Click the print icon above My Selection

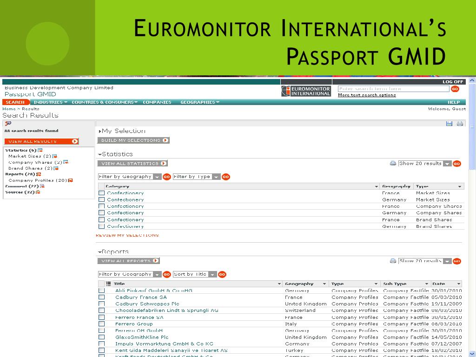click(460, 124)
